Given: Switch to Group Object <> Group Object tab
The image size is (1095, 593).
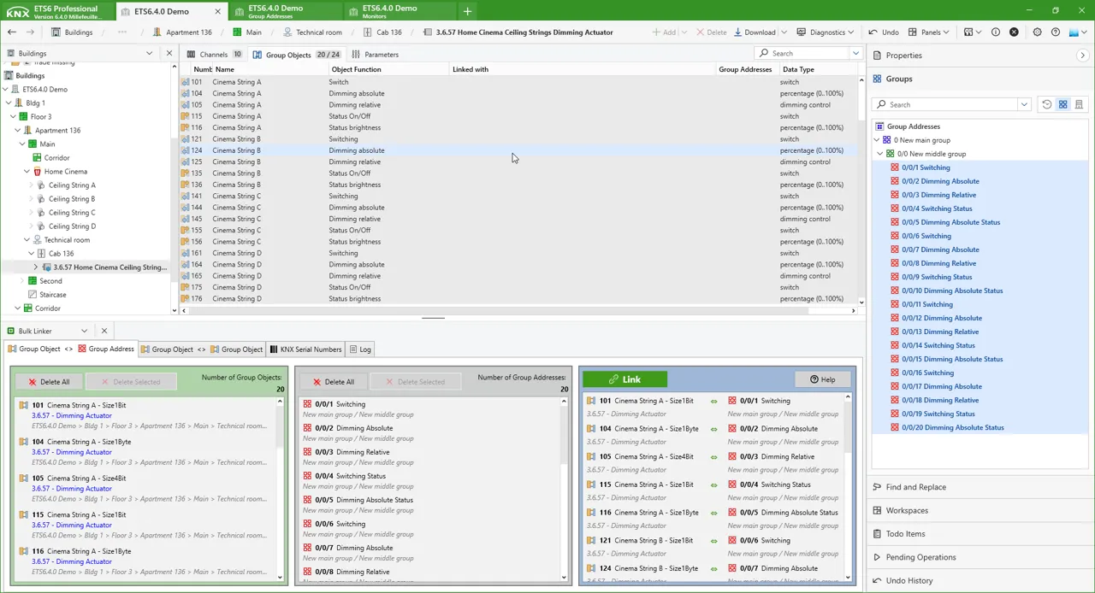Looking at the screenshot, I should 202,349.
